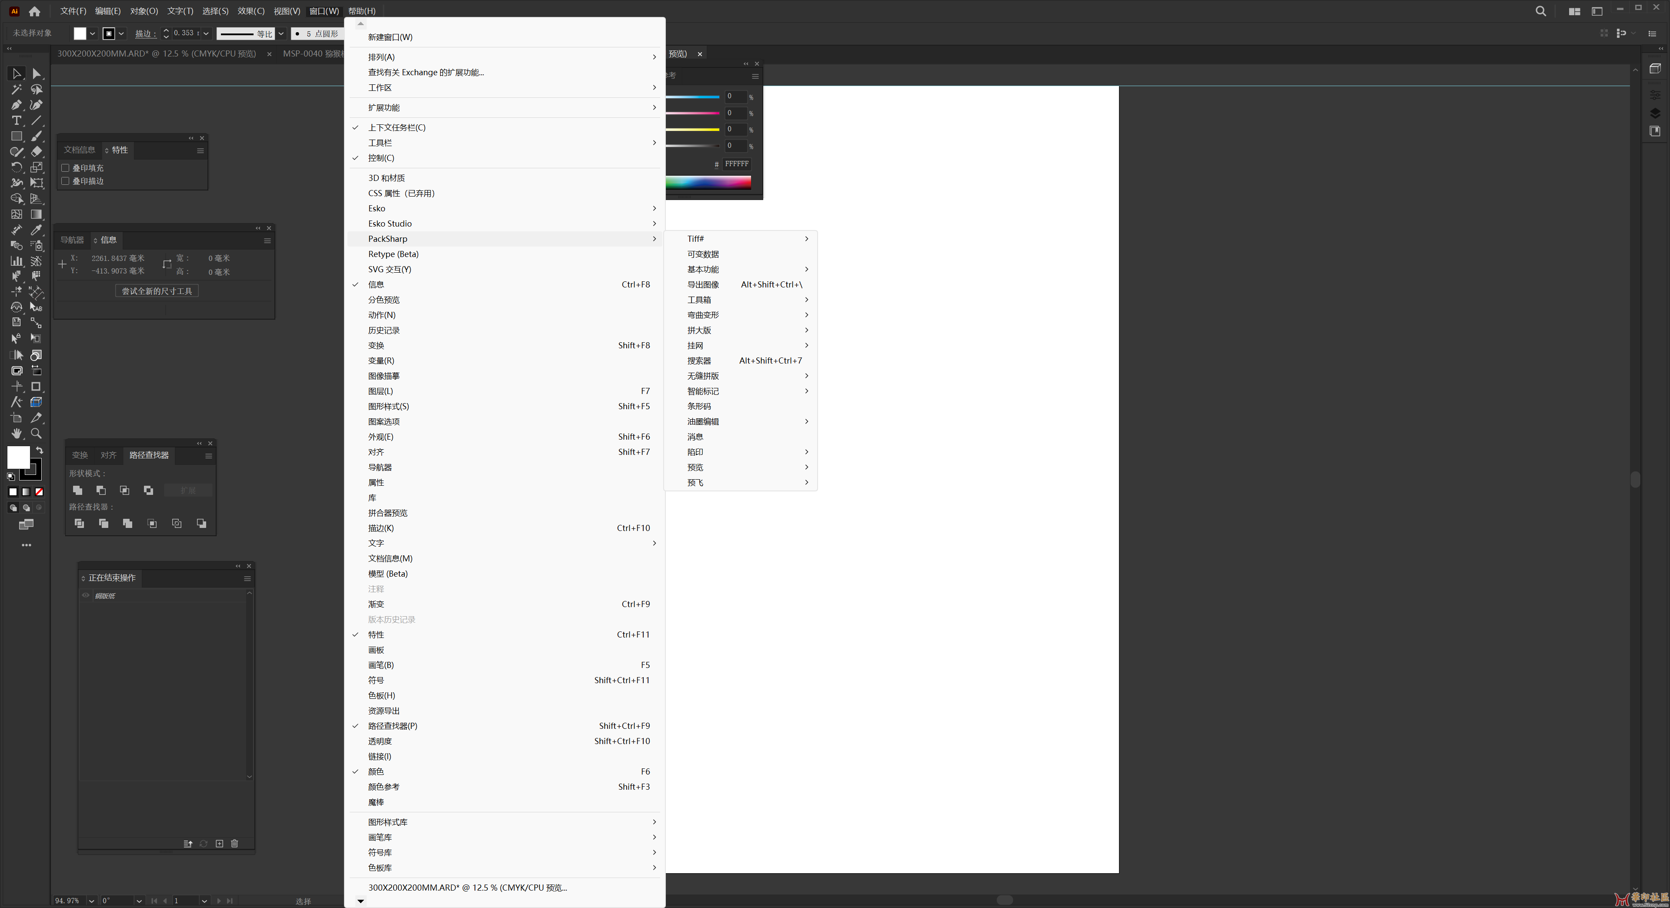Viewport: 1670px width, 908px height.
Task: Click the cyan slider in Color panel
Action: coord(692,97)
